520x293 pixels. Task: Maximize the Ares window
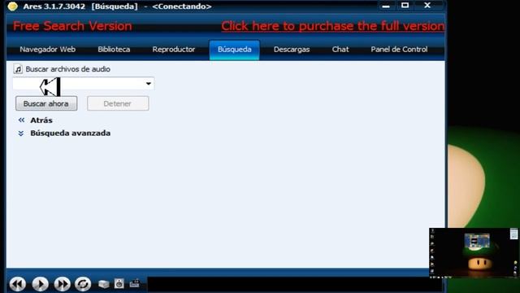coord(405,6)
